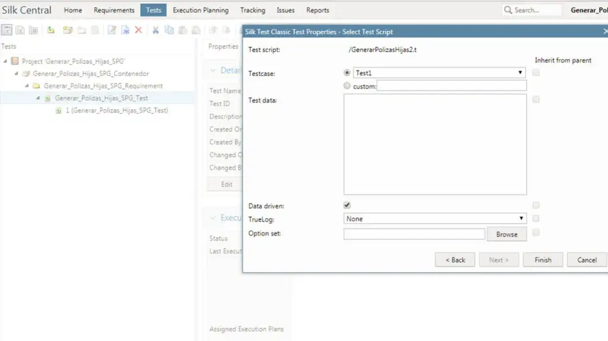
Task: Open the TrueLog None dropdown
Action: [435, 219]
